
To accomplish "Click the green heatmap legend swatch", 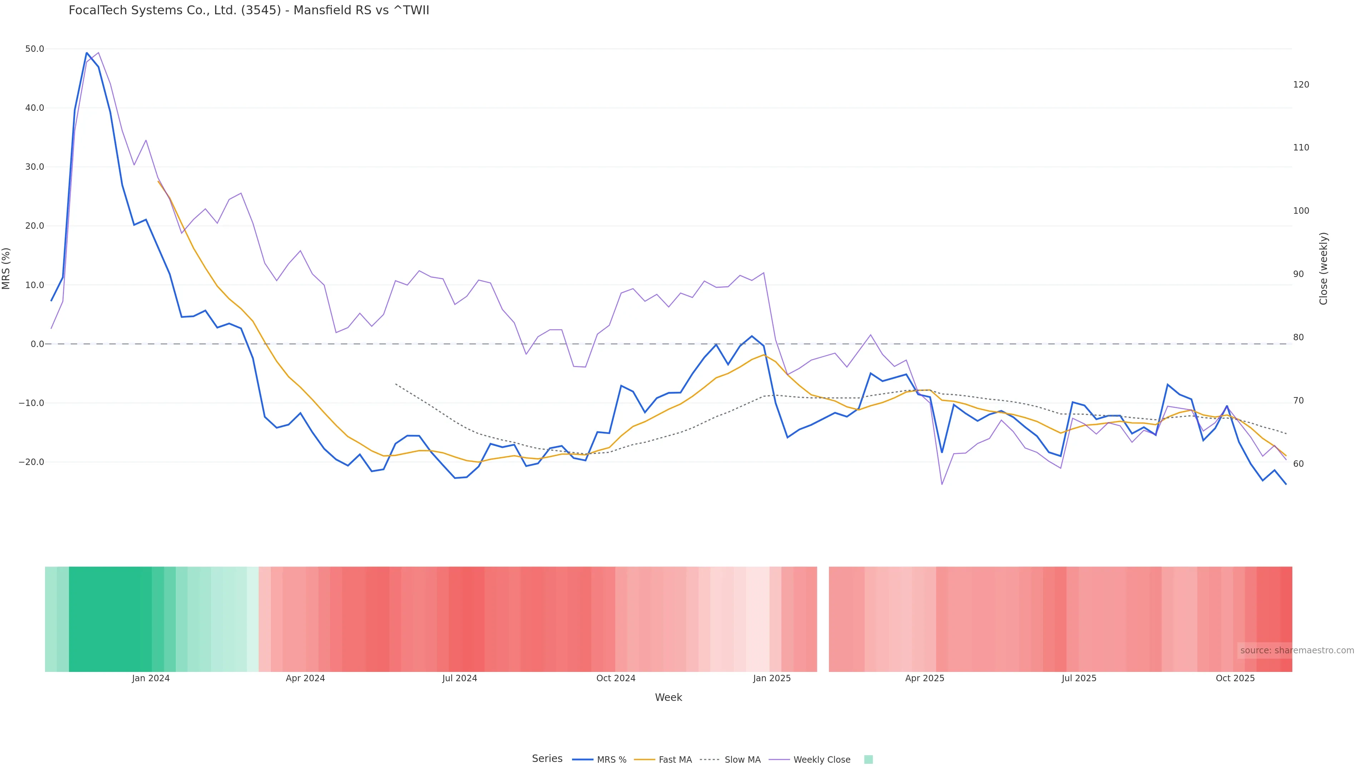I will (868, 760).
